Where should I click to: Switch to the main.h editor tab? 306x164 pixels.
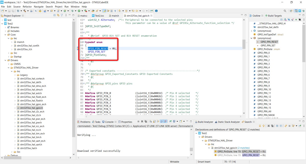pos(114,16)
